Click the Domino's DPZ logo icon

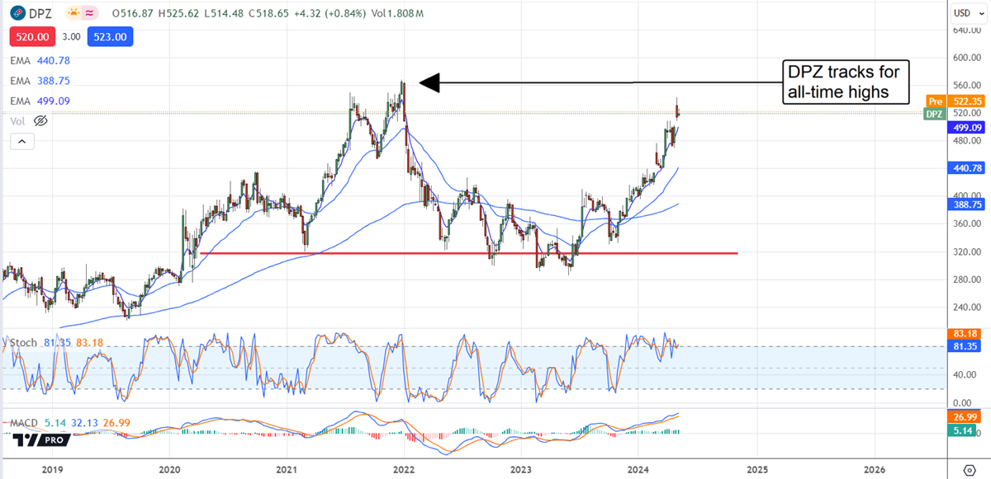tap(17, 13)
